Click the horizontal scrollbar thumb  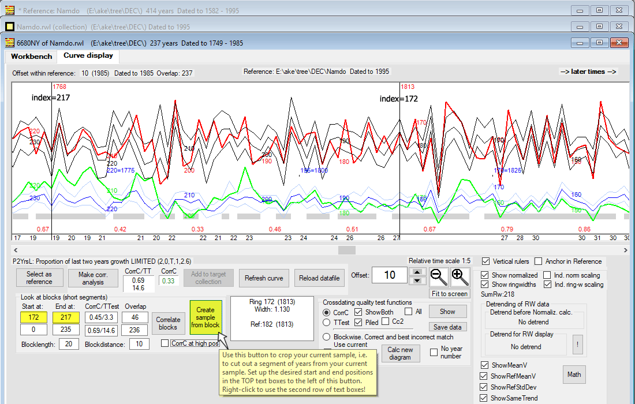(x=347, y=250)
